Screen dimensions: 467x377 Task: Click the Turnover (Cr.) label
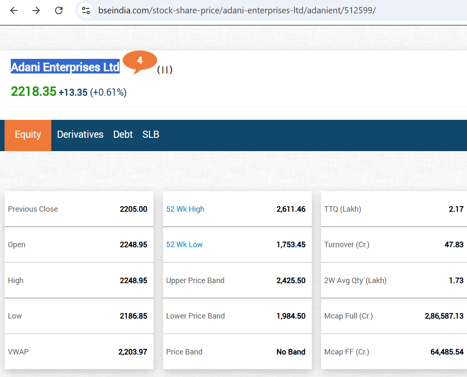click(347, 245)
